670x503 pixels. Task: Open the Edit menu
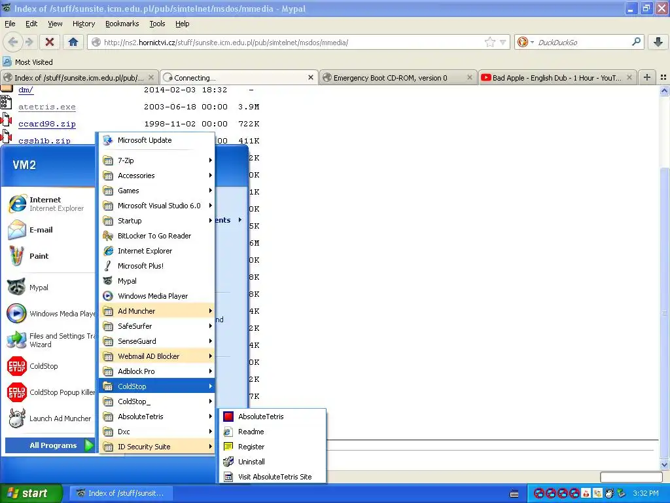click(31, 24)
